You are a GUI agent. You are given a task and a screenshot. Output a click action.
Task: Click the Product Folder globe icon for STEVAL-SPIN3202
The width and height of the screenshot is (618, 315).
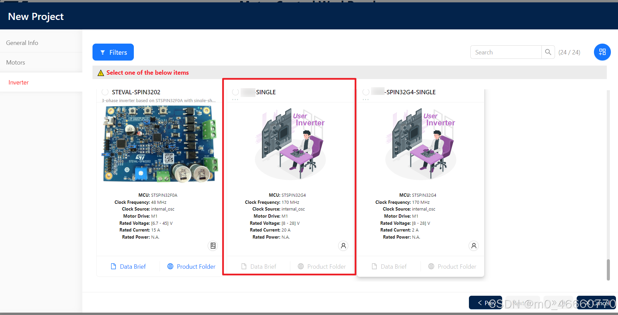point(170,266)
